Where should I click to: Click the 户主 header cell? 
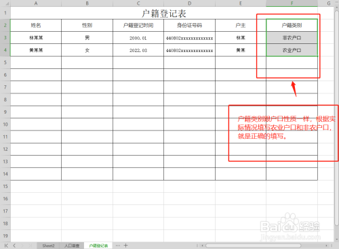click(x=241, y=25)
